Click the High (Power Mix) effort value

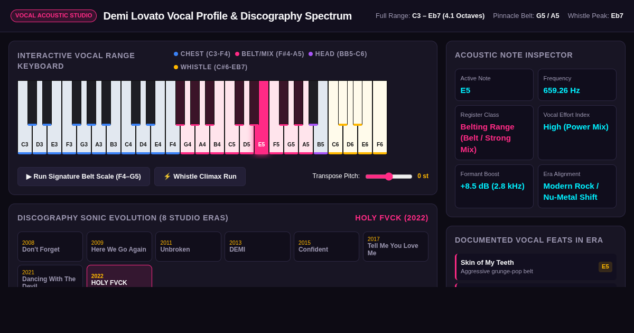pos(576,127)
